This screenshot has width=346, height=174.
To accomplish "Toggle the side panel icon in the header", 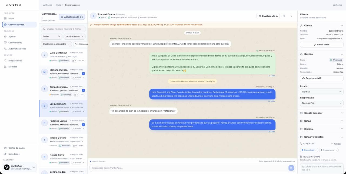I will pos(284,16).
